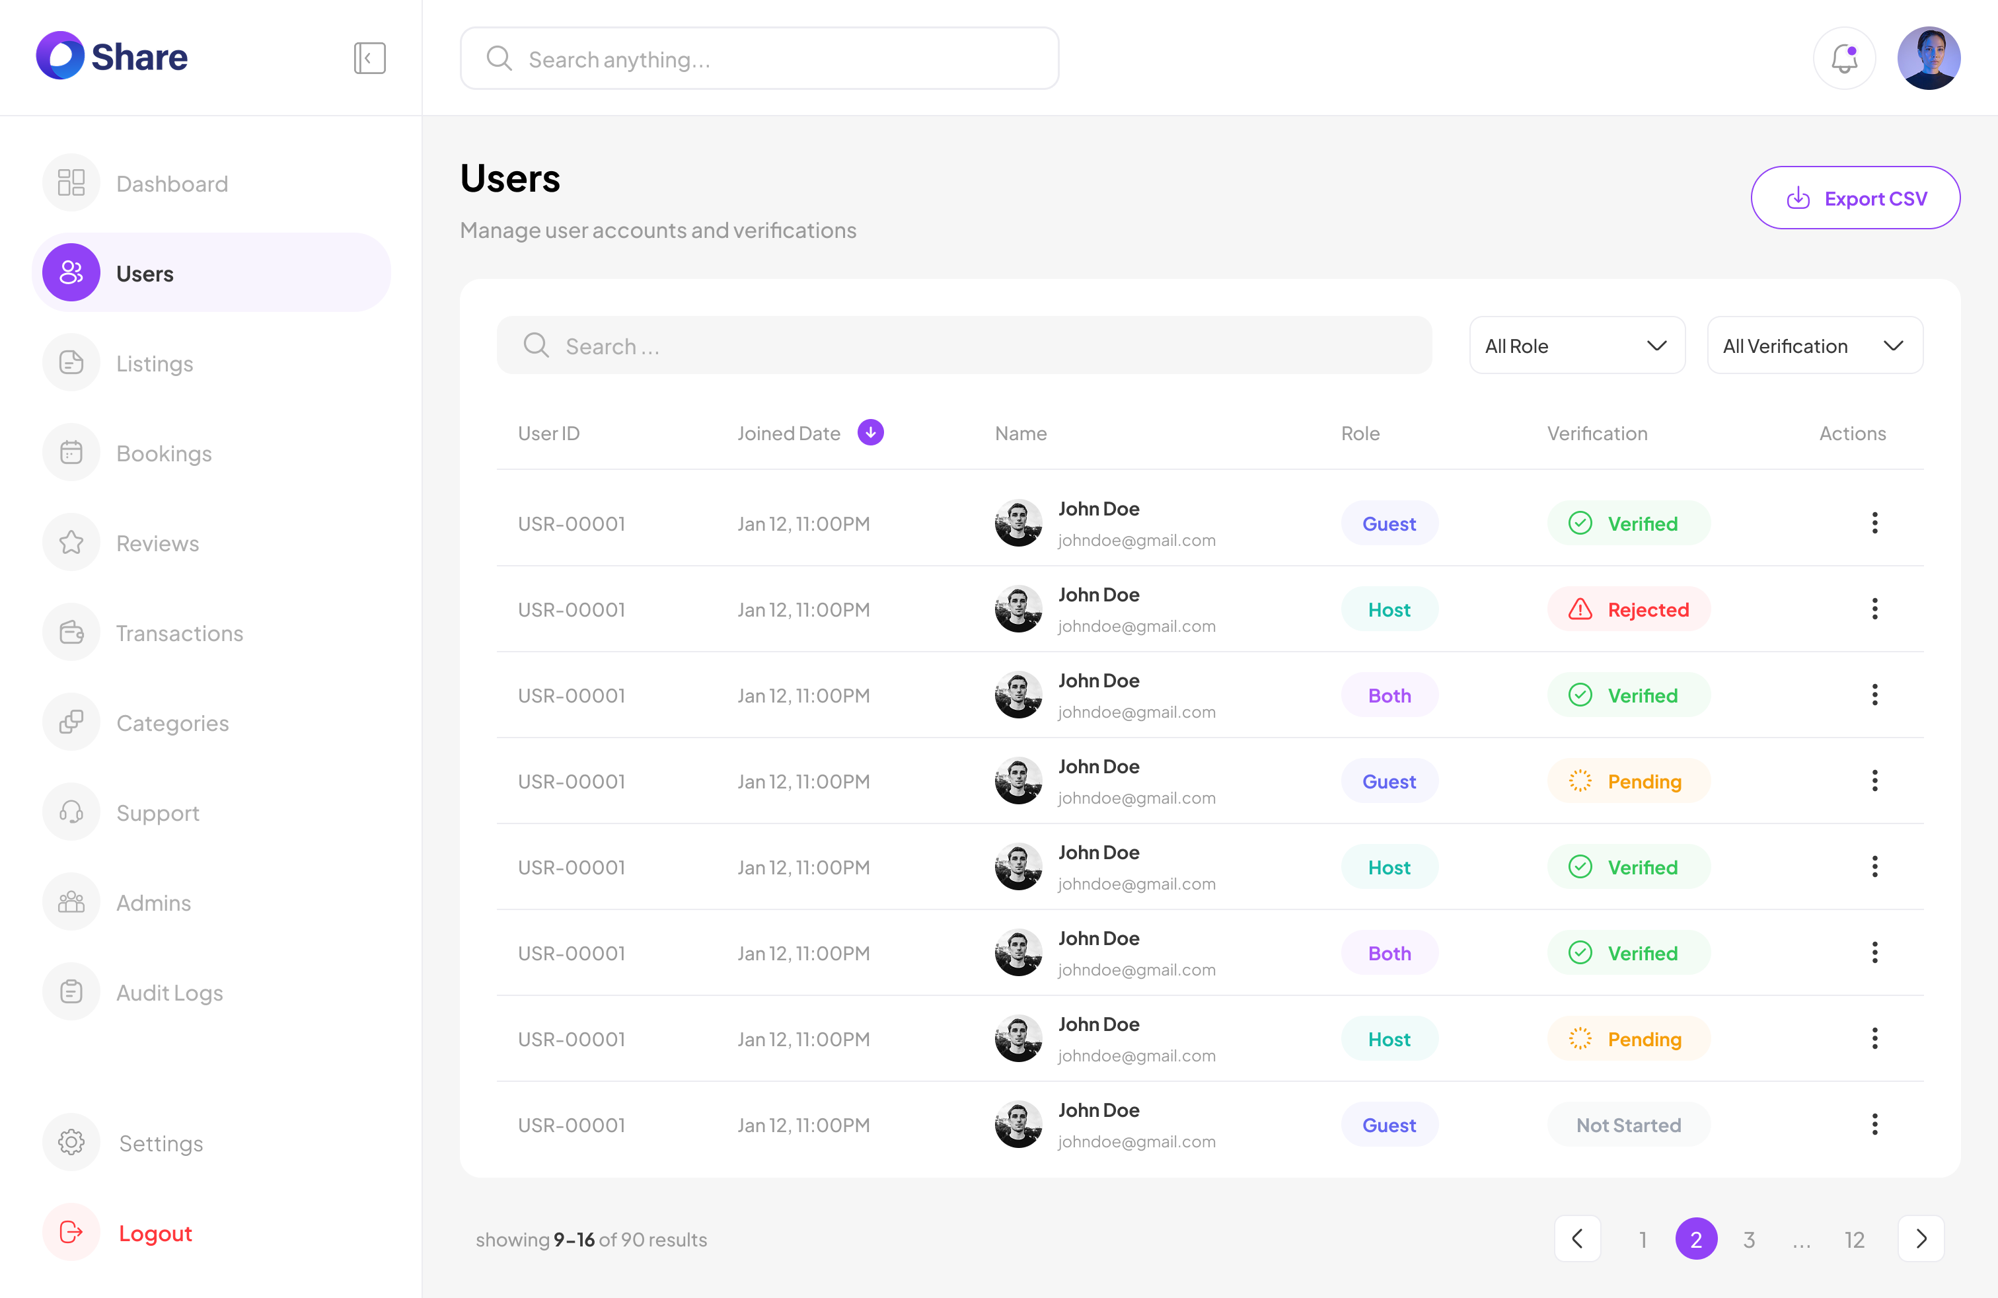Go to page 3 in pagination
Viewport: 1998px width, 1298px height.
click(1749, 1239)
